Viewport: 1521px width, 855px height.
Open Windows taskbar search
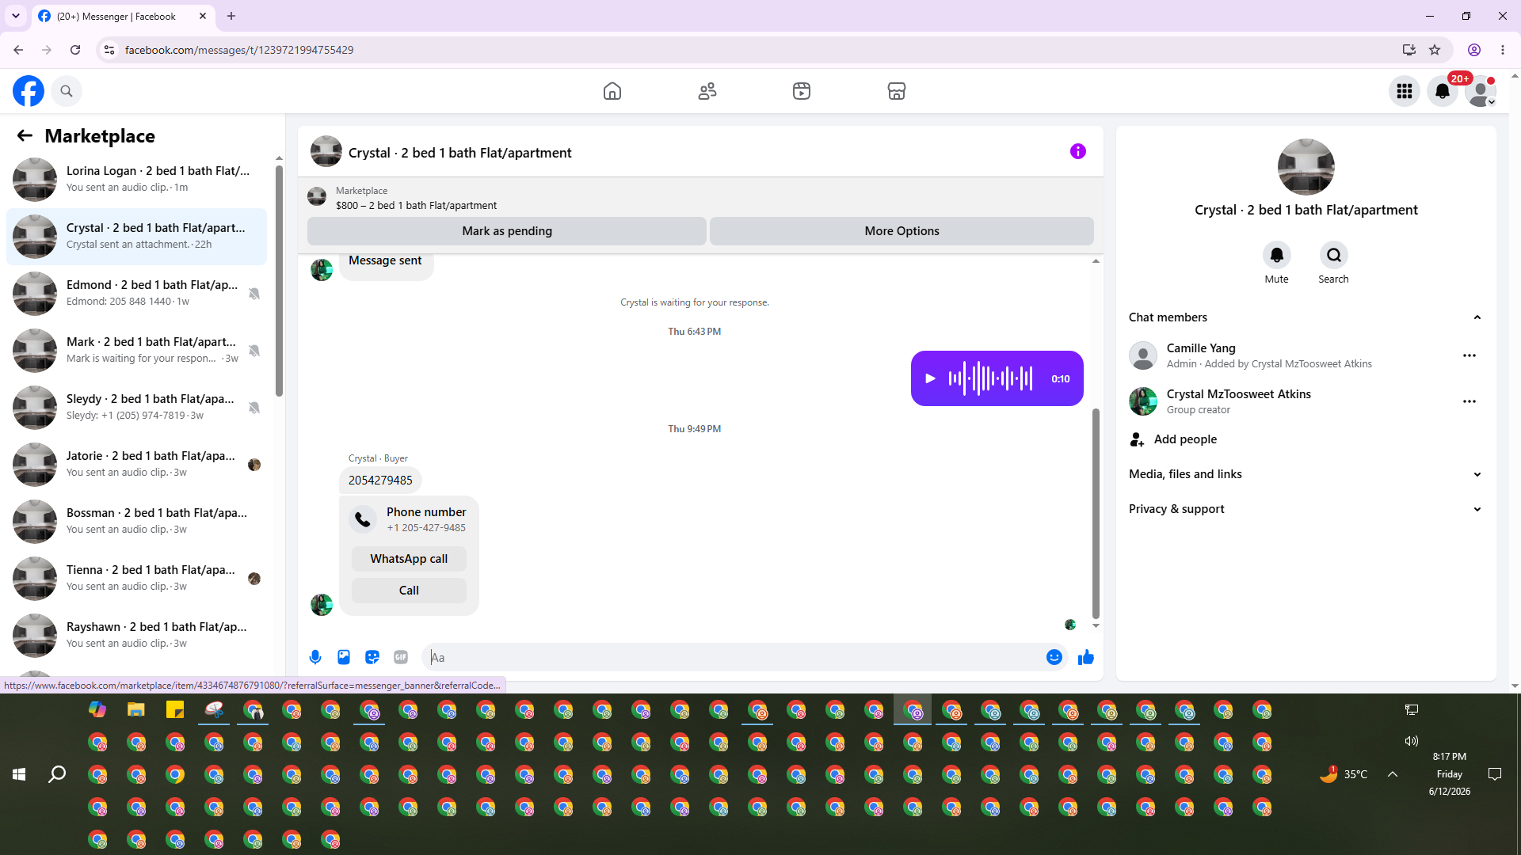tap(57, 774)
